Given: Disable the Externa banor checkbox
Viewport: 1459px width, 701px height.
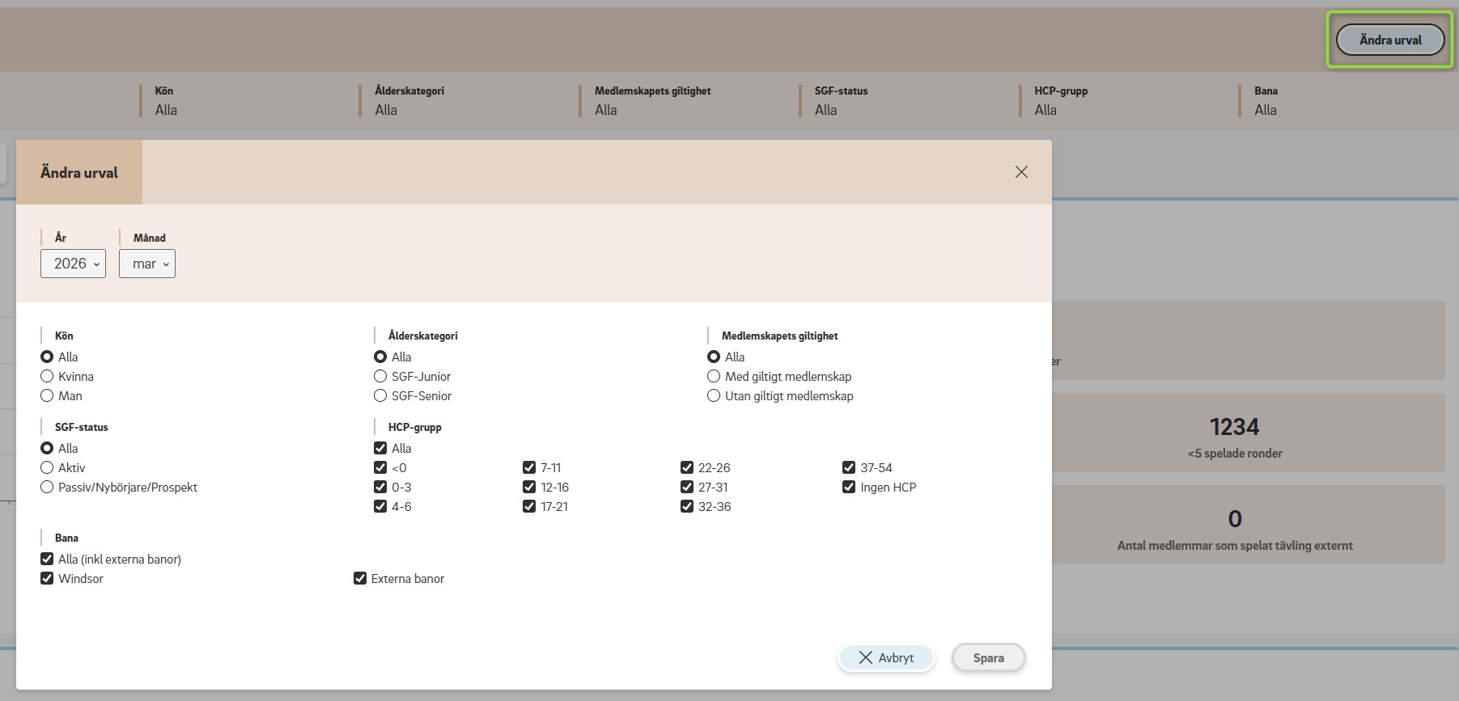Looking at the screenshot, I should coord(360,579).
